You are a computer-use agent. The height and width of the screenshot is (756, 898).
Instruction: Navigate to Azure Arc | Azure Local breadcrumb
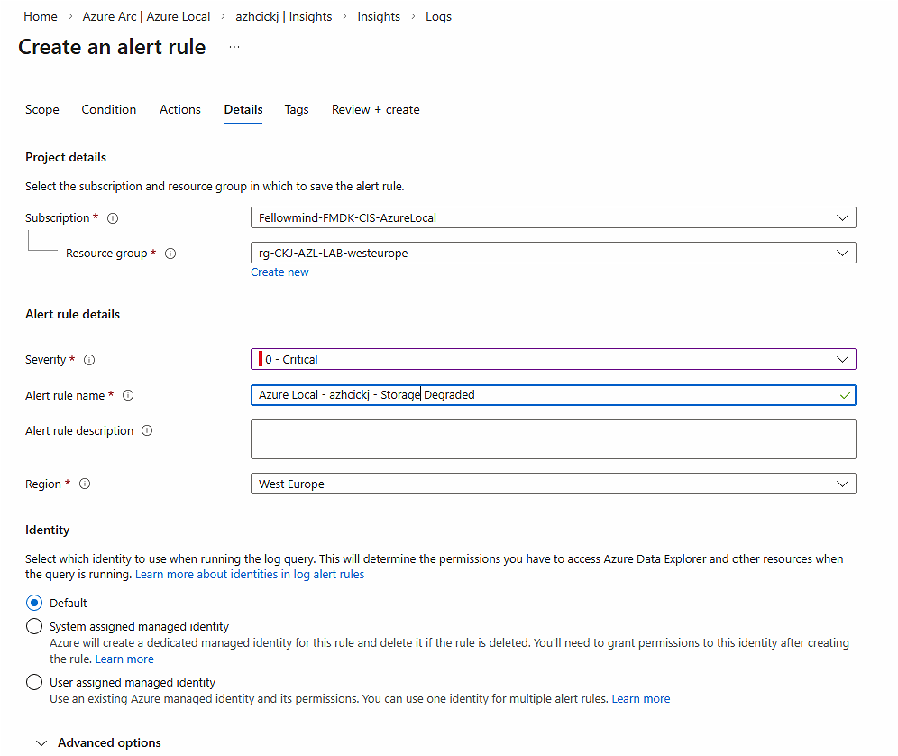146,16
